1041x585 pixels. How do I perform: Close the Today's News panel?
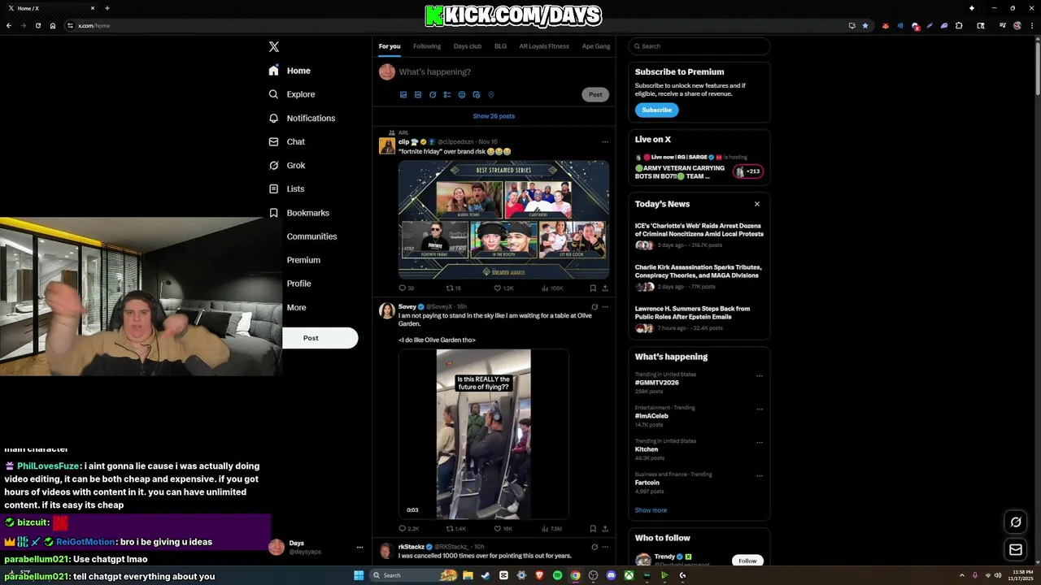[x=757, y=204]
